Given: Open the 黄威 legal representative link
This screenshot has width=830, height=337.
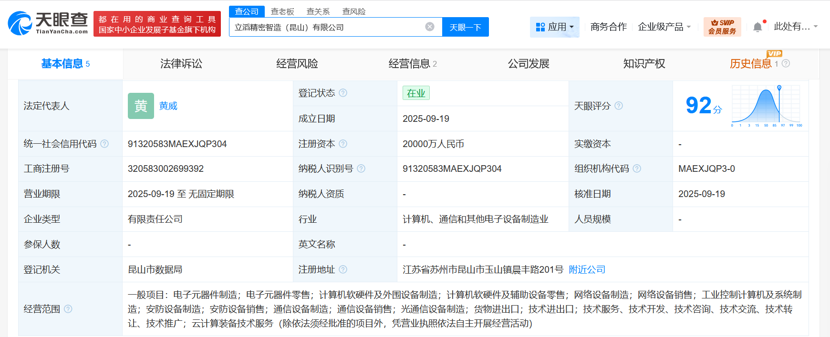Looking at the screenshot, I should (x=168, y=106).
